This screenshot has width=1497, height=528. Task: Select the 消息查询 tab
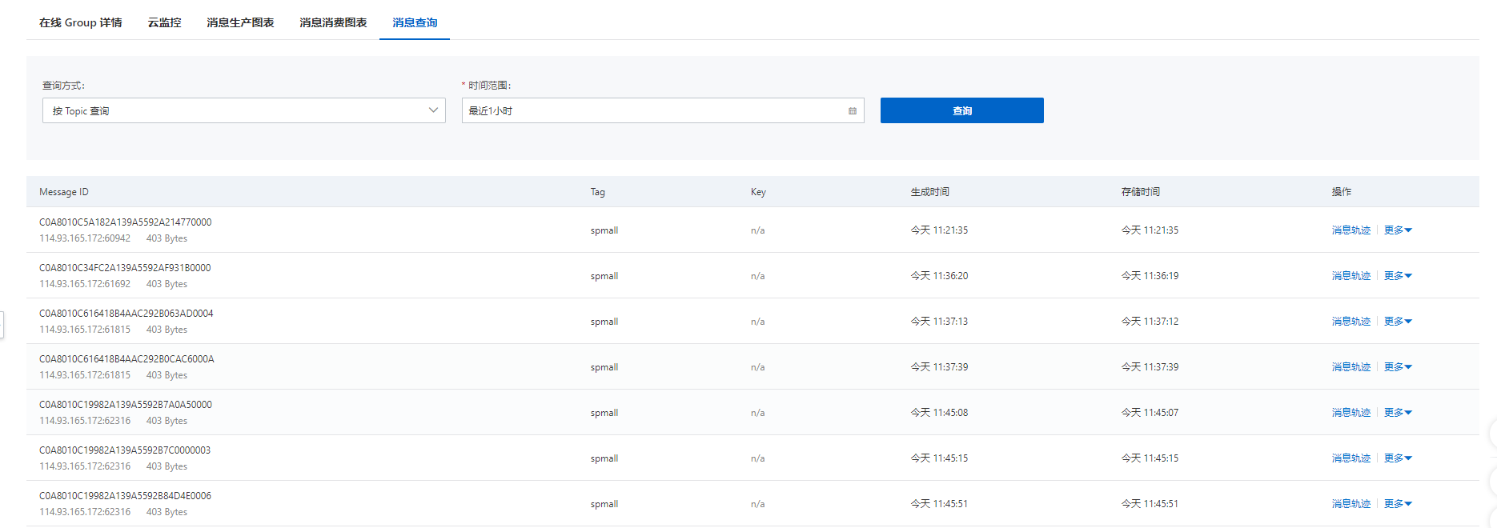coord(415,22)
